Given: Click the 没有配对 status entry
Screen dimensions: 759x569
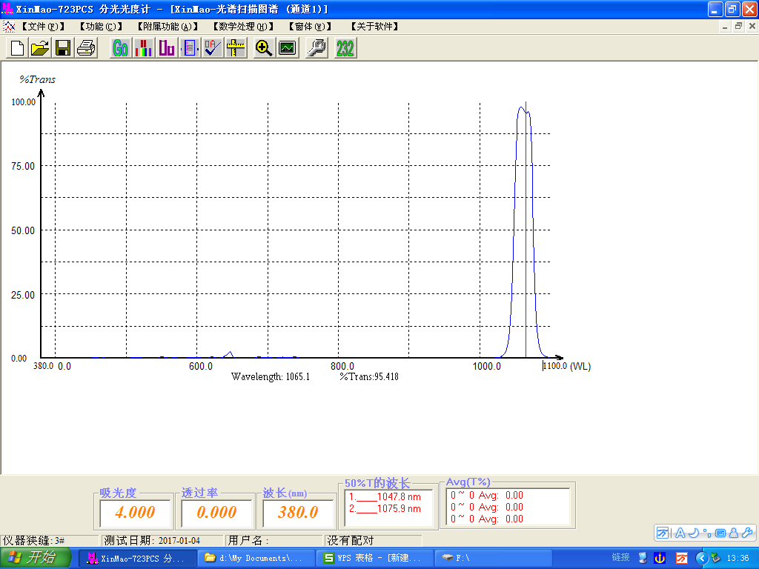Looking at the screenshot, I should 372,540.
